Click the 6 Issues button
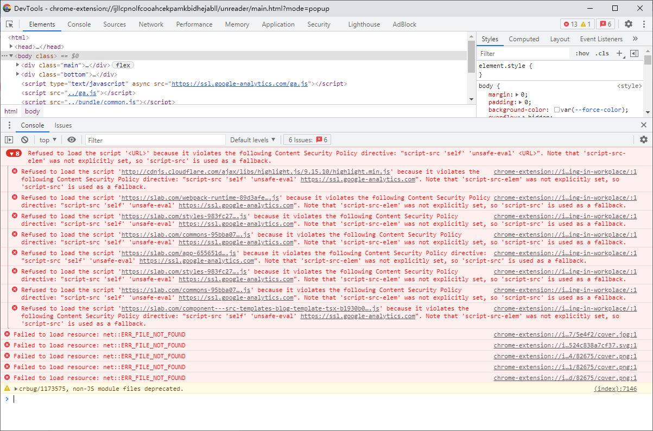The height and width of the screenshot is (431, 653). tap(306, 139)
